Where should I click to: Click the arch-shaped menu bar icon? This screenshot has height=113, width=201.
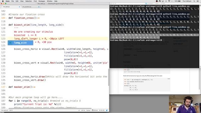coord(160,1)
